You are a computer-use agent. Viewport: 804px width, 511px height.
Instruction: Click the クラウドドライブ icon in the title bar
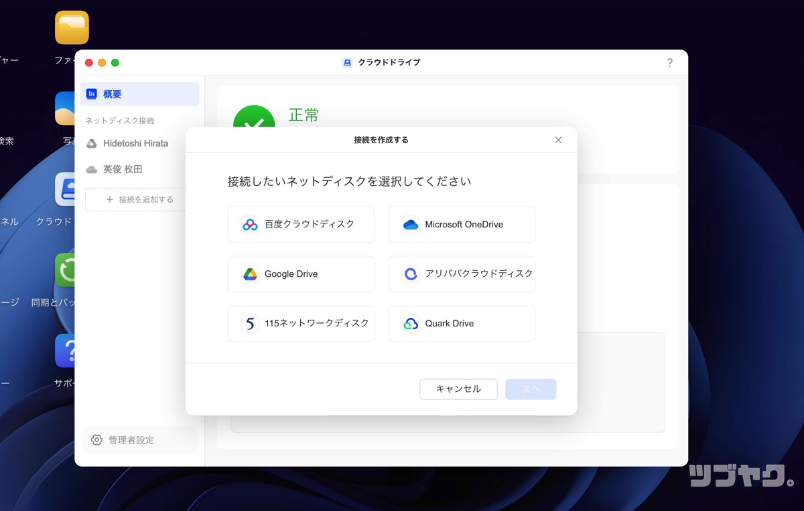pyautogui.click(x=347, y=62)
